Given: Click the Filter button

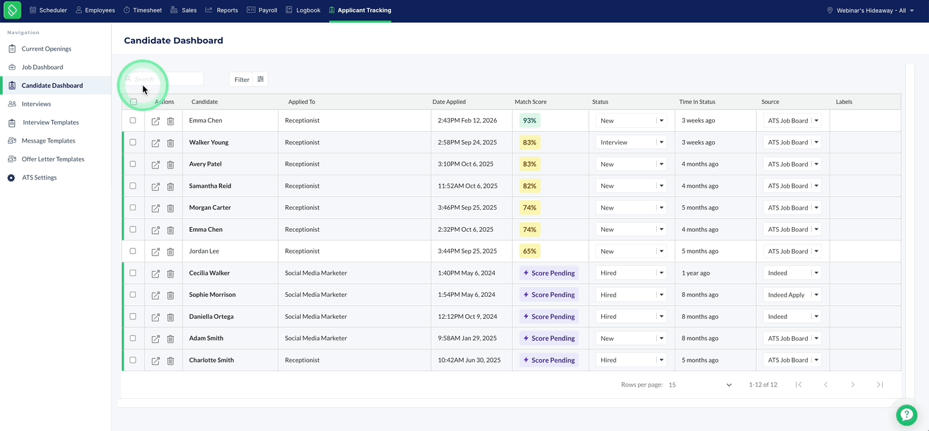Looking at the screenshot, I should 241,79.
